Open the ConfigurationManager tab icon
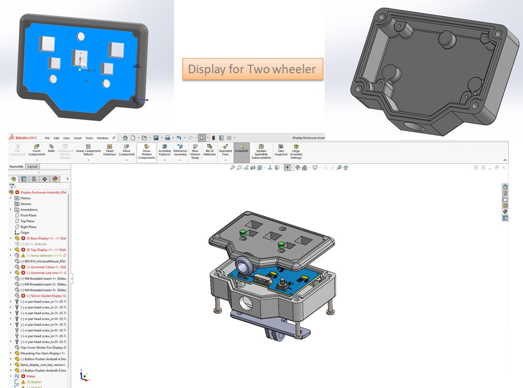This screenshot has width=523, height=388. click(34, 179)
